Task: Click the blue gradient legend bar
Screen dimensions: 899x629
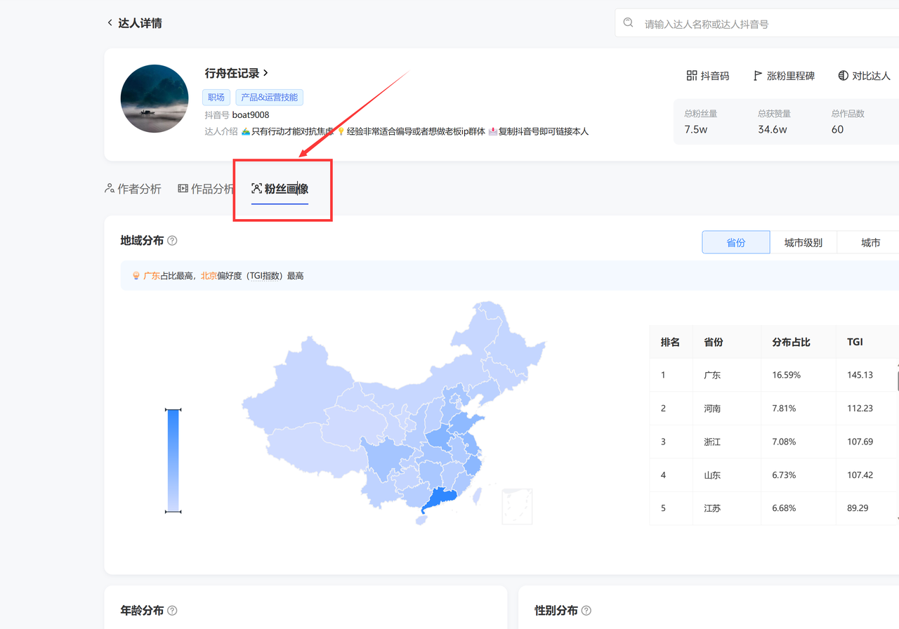Action: coord(173,461)
